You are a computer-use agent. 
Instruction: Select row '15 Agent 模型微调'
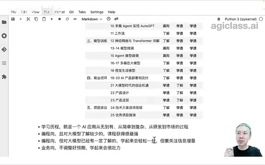pyautogui.click(x=144, y=55)
